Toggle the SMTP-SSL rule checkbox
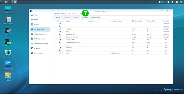Image resolution: width=184 pixels, height=94 pixels. [60, 48]
